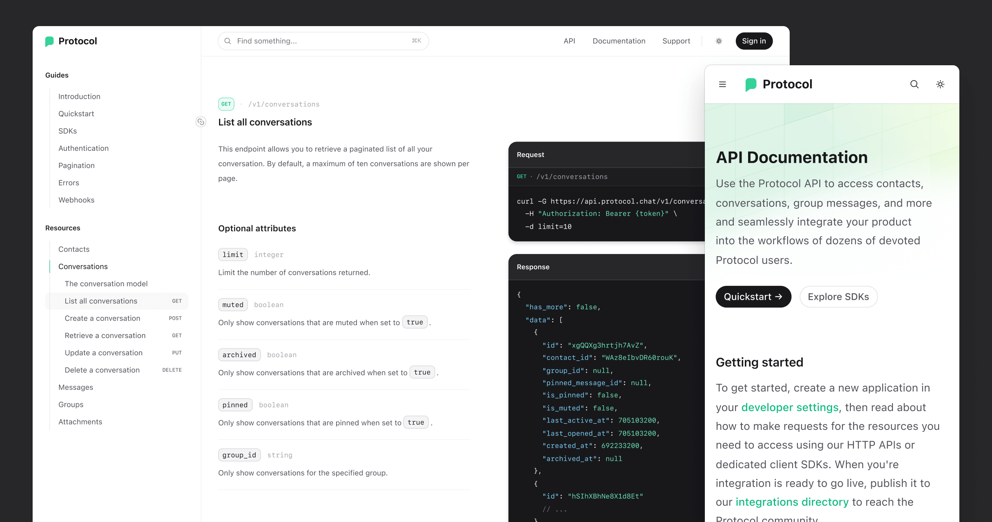This screenshot has height=522, width=992.
Task: Open the integrations directory link
Action: pyautogui.click(x=791, y=502)
